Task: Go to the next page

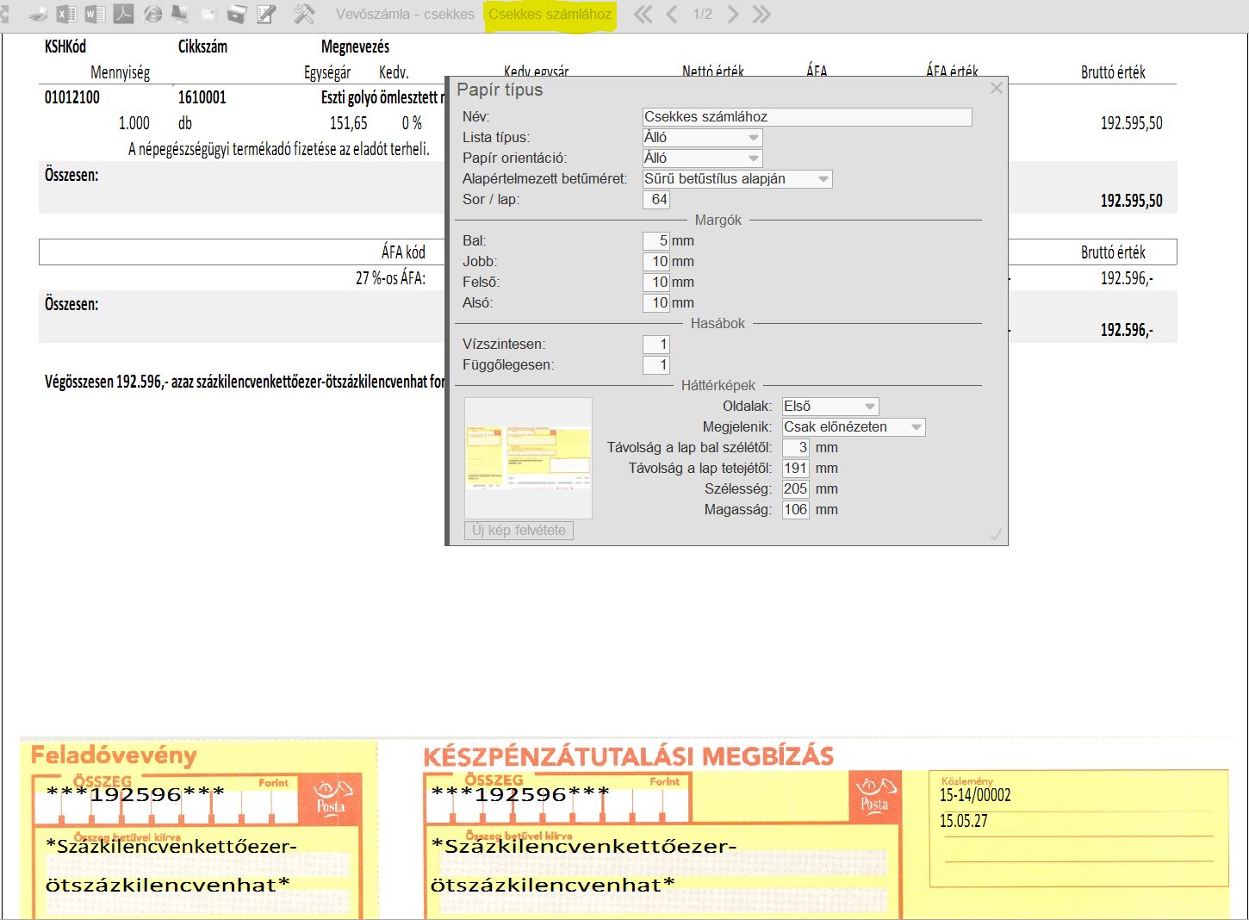Action: tap(733, 15)
